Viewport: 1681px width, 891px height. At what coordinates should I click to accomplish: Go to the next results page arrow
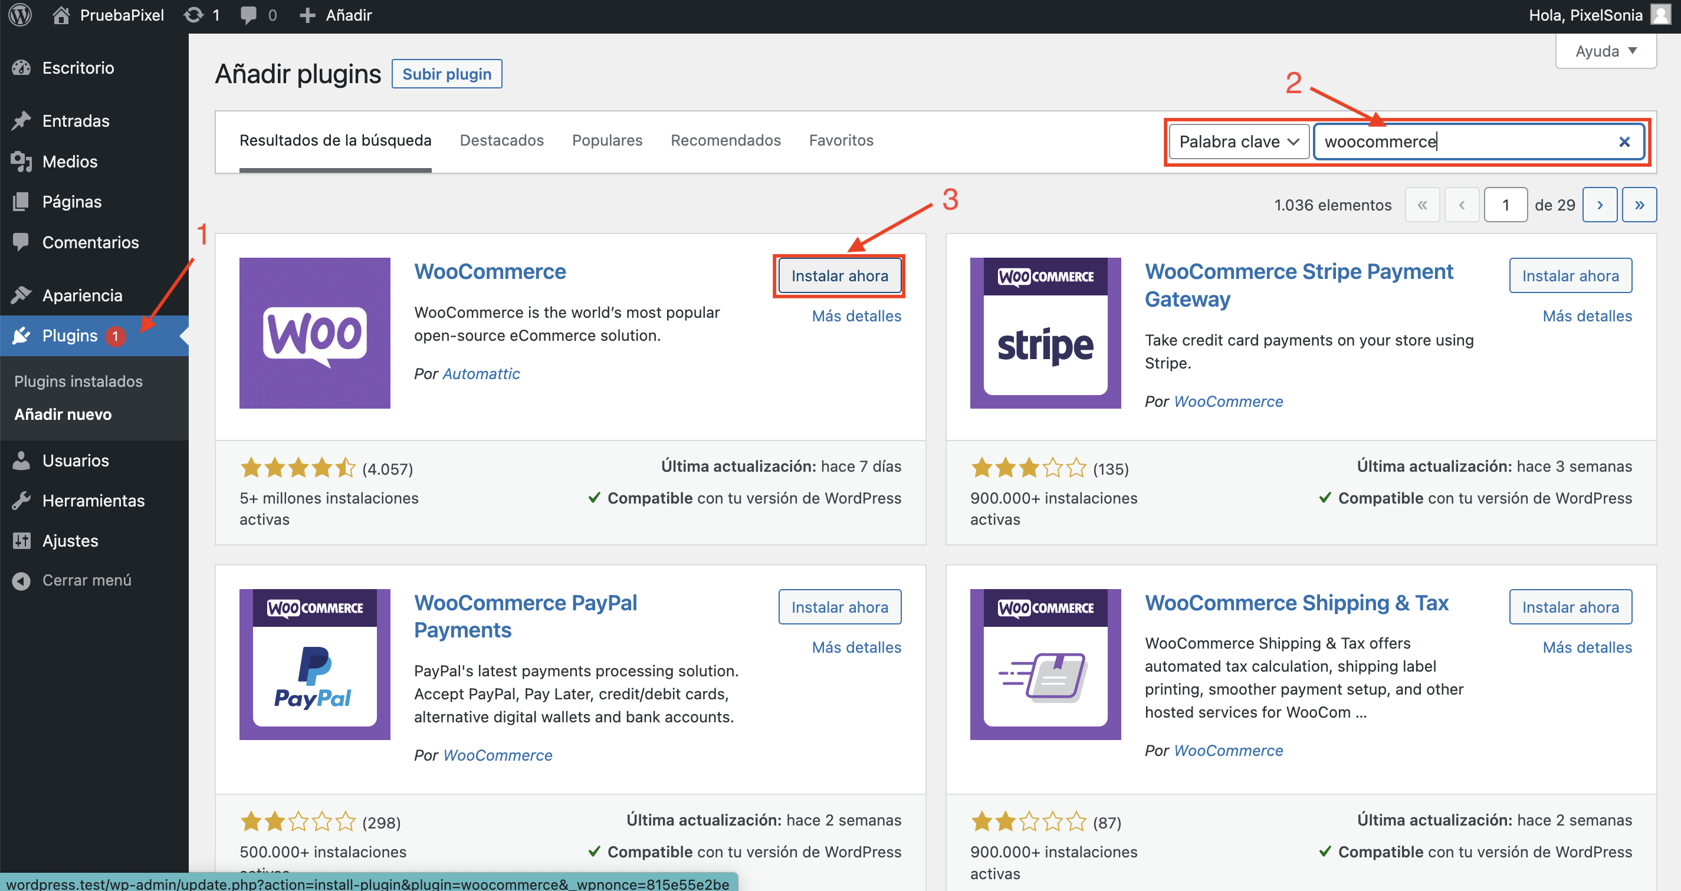(1600, 205)
